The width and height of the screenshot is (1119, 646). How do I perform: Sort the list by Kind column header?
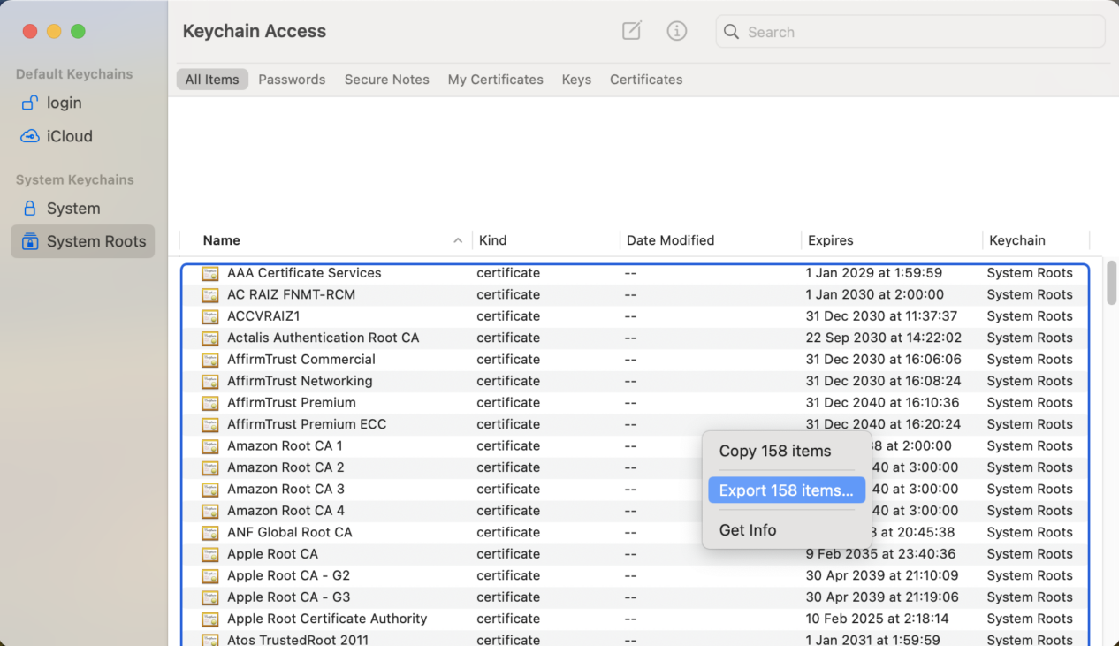point(492,240)
